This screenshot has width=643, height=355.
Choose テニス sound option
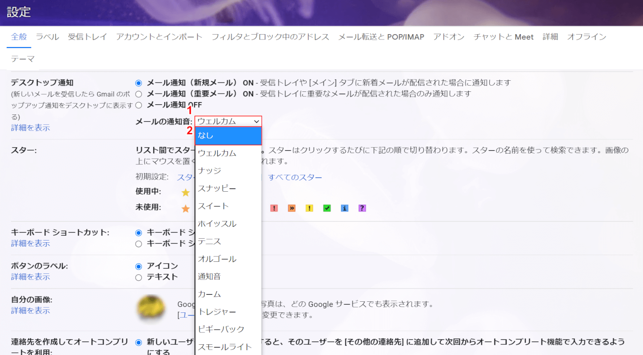228,241
